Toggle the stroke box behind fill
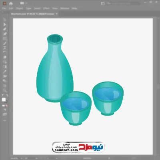Viewport: 160px width, 160px height. [6, 102]
